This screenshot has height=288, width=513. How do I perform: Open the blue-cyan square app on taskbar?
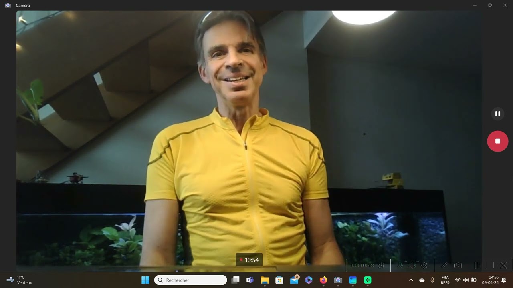[x=353, y=280]
